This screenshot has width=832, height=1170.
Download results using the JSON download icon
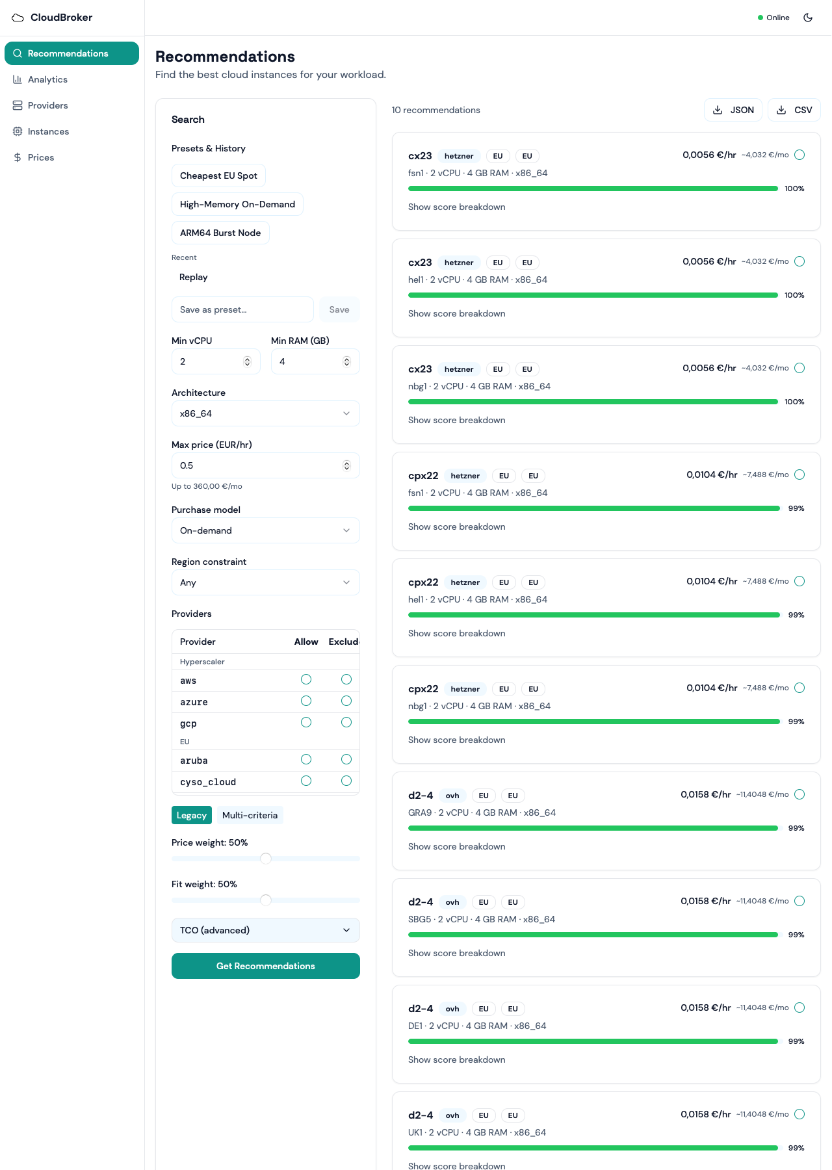[719, 110]
